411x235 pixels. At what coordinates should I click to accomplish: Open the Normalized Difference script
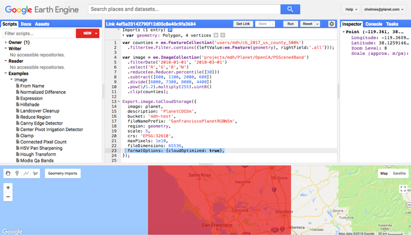click(x=43, y=92)
